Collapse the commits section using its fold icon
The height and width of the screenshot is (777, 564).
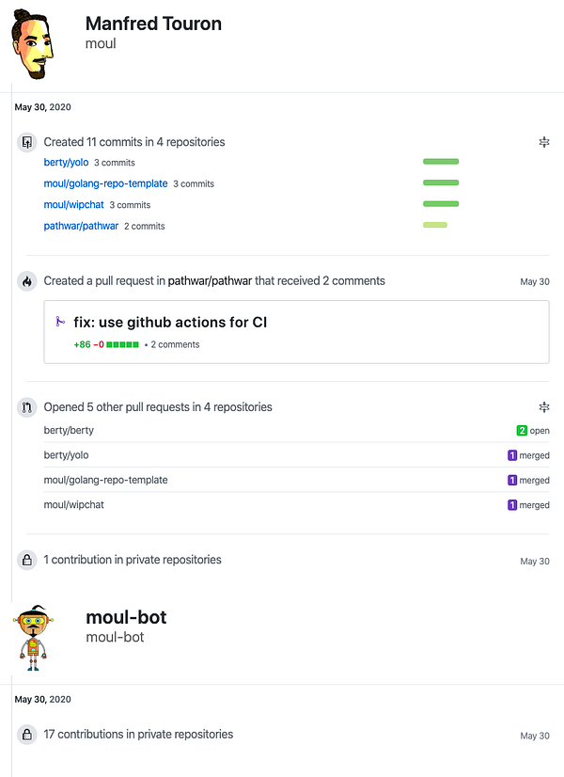543,142
